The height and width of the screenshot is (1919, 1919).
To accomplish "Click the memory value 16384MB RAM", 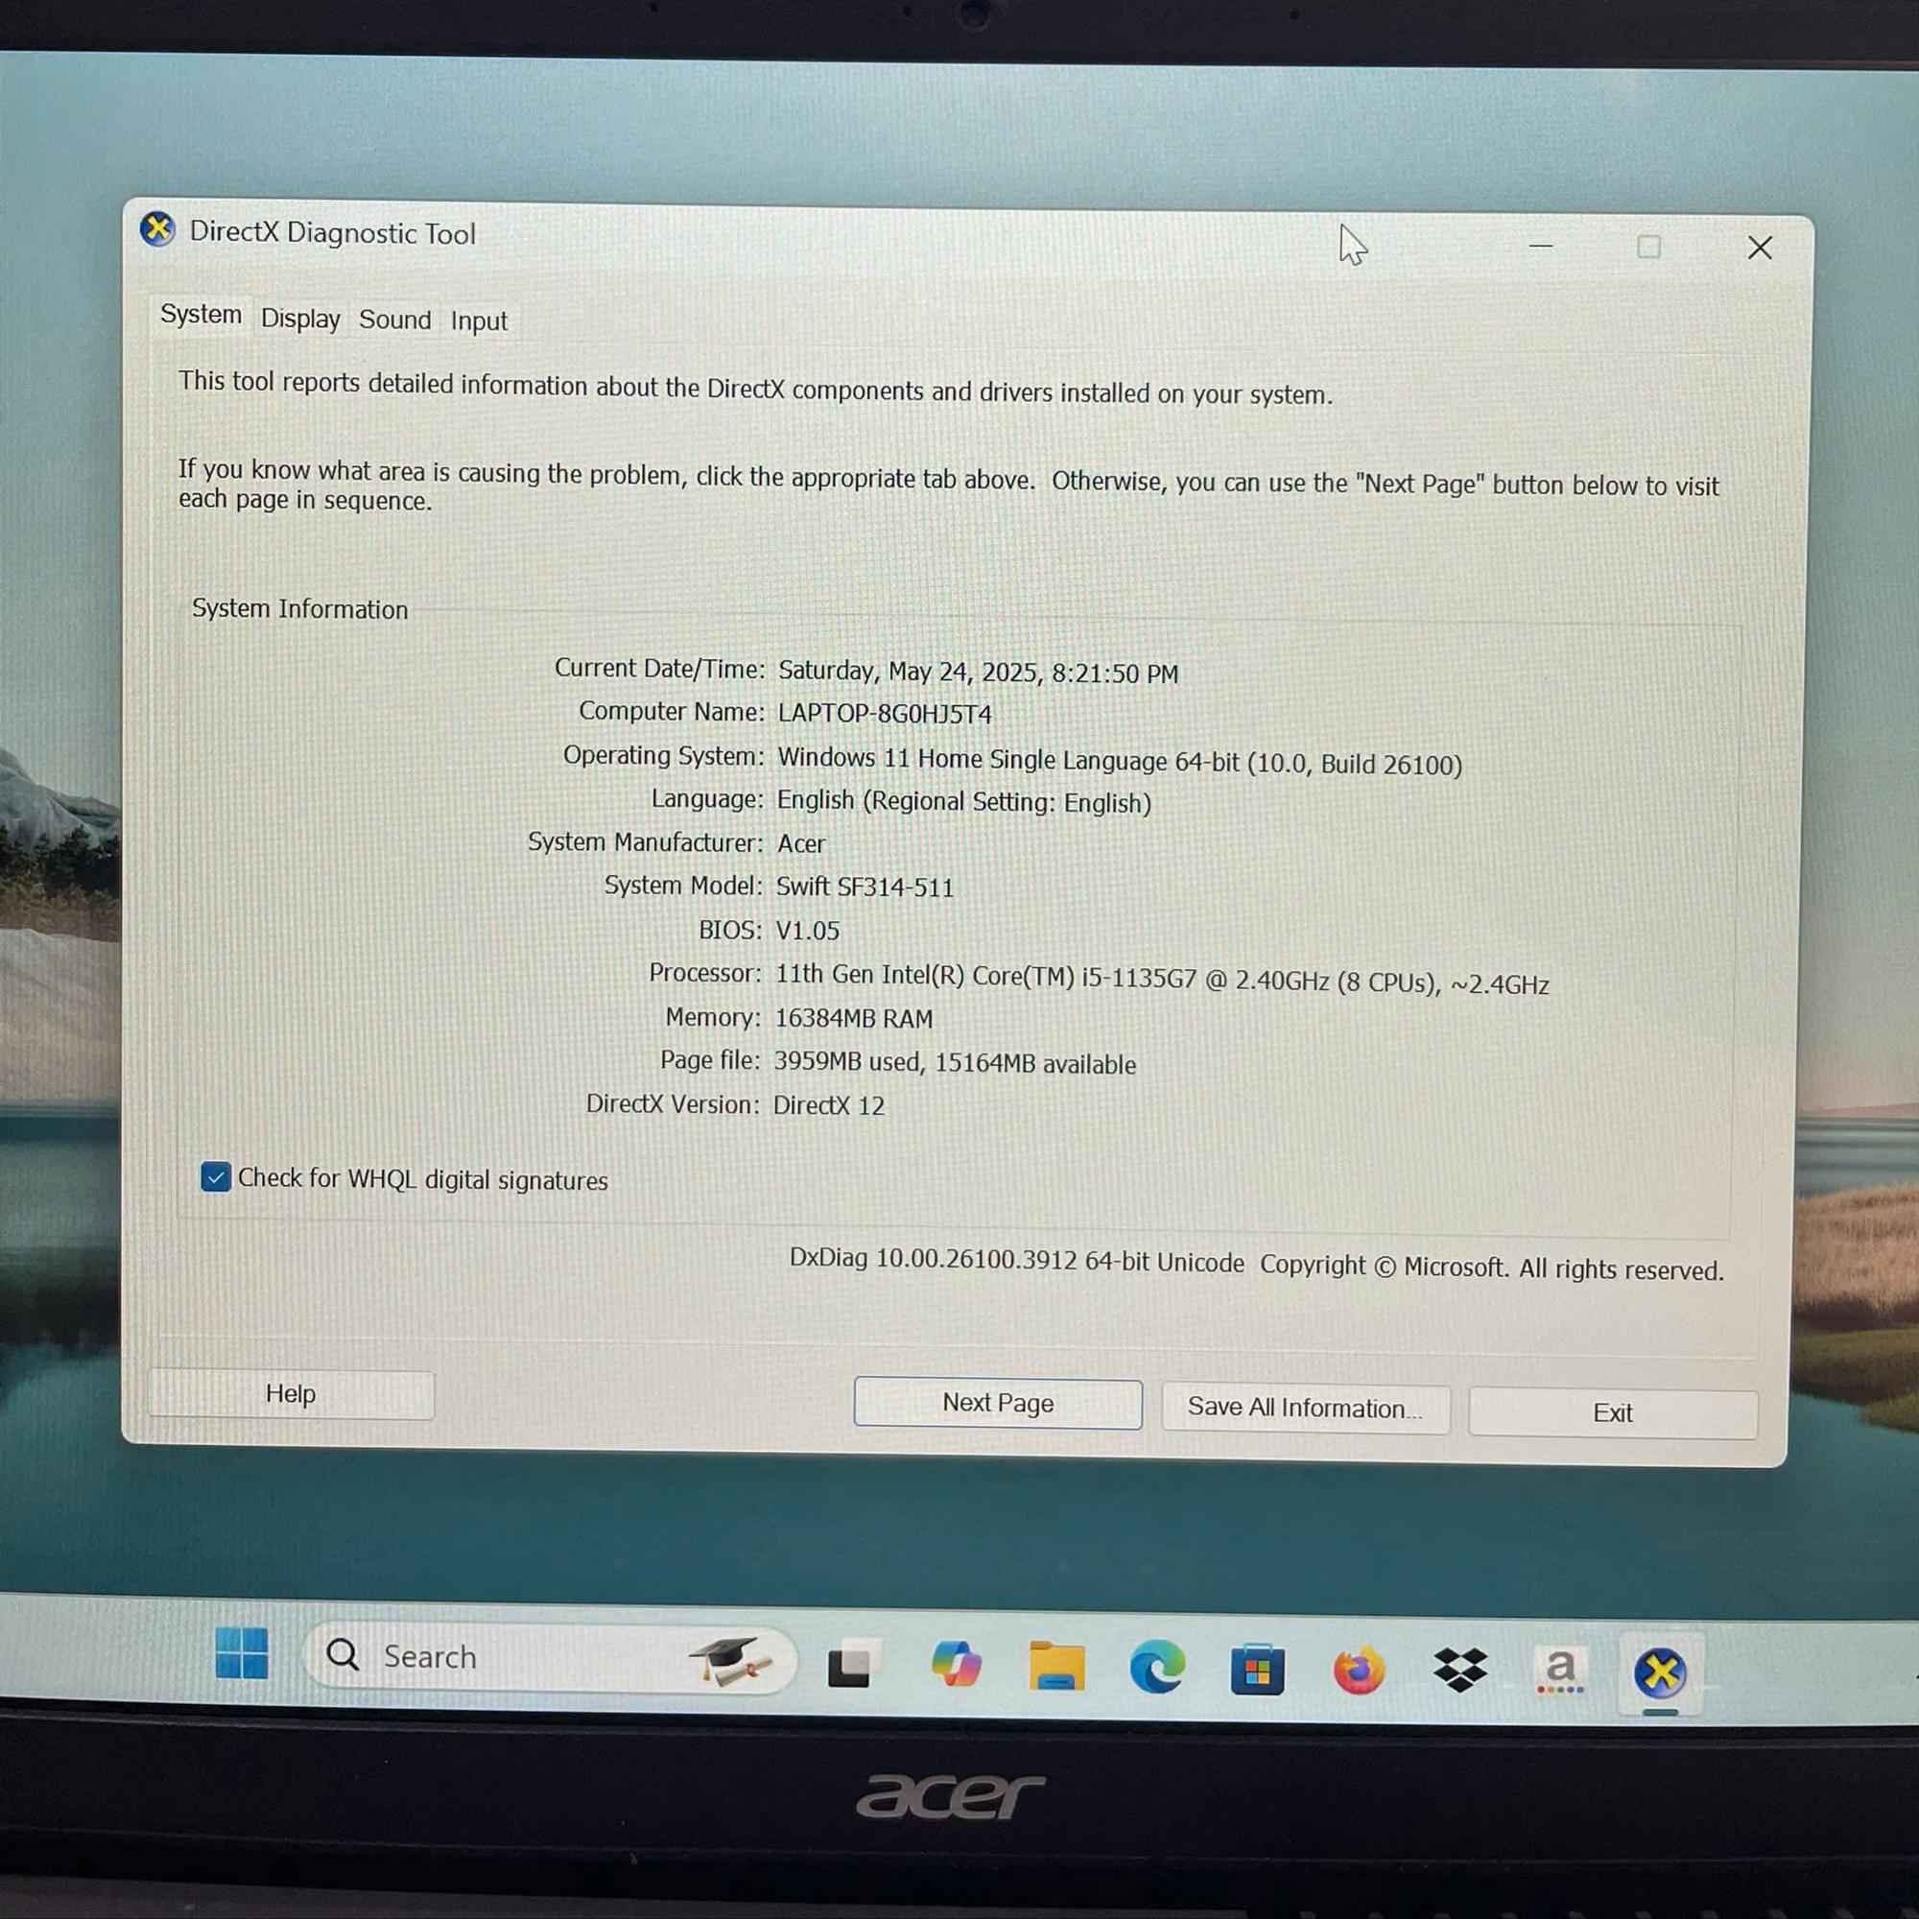I will coord(854,1018).
